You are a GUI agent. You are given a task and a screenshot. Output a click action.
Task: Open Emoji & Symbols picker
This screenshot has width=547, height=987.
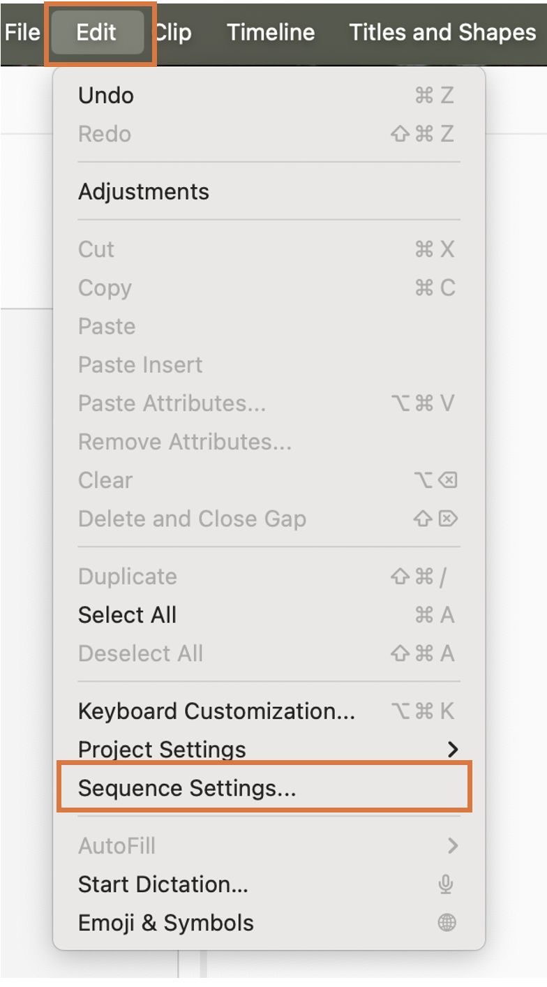(x=166, y=923)
